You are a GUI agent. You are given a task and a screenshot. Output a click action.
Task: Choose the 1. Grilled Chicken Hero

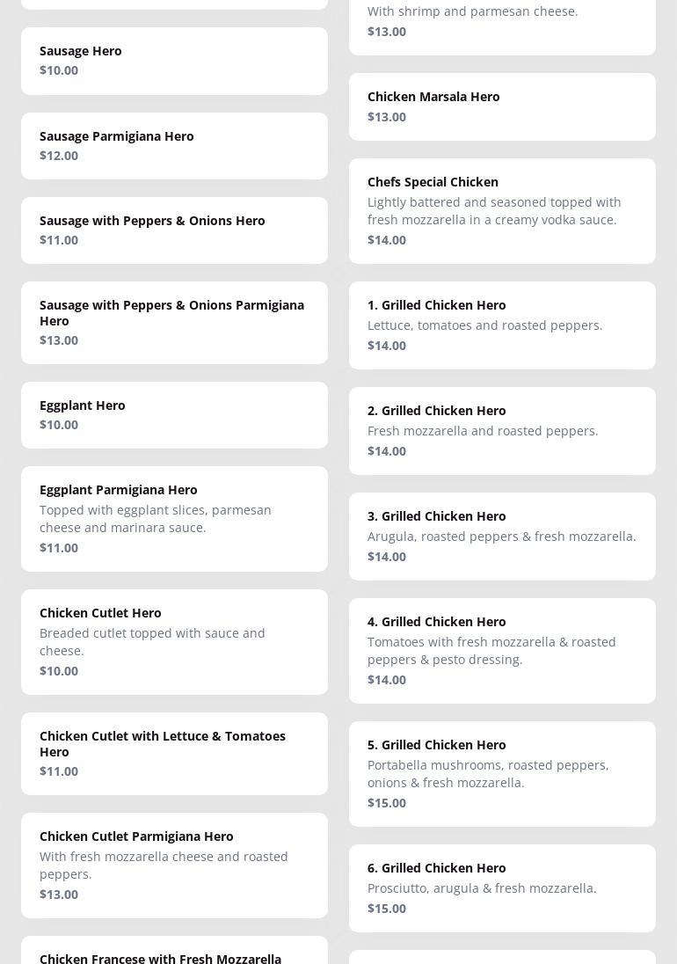502,325
